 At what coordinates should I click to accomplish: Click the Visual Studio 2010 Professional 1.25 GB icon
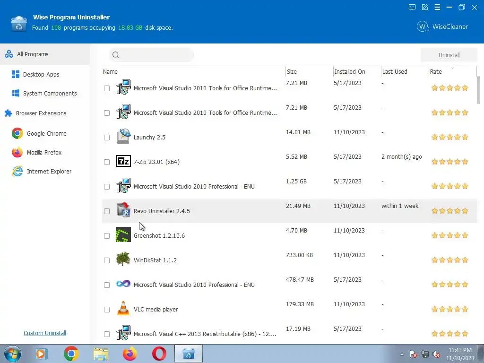point(123,185)
